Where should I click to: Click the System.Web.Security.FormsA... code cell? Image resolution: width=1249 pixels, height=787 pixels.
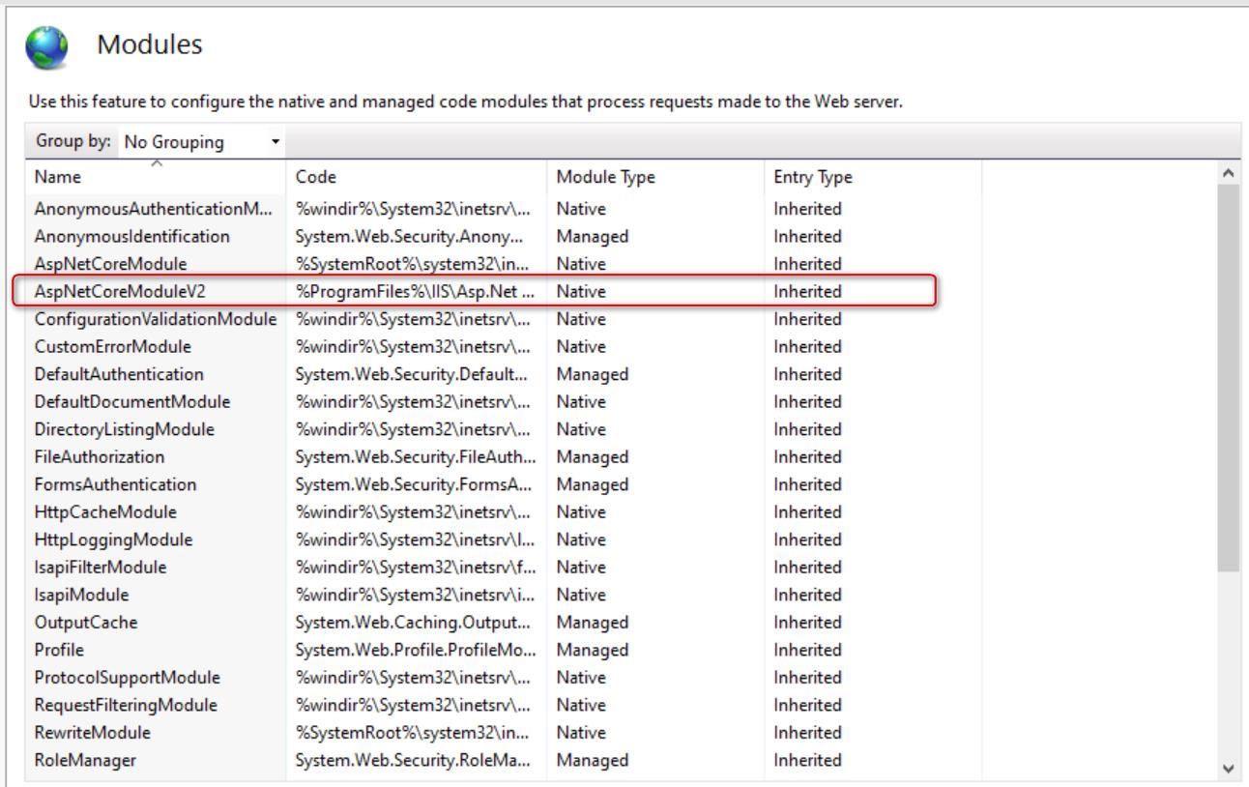tap(412, 484)
